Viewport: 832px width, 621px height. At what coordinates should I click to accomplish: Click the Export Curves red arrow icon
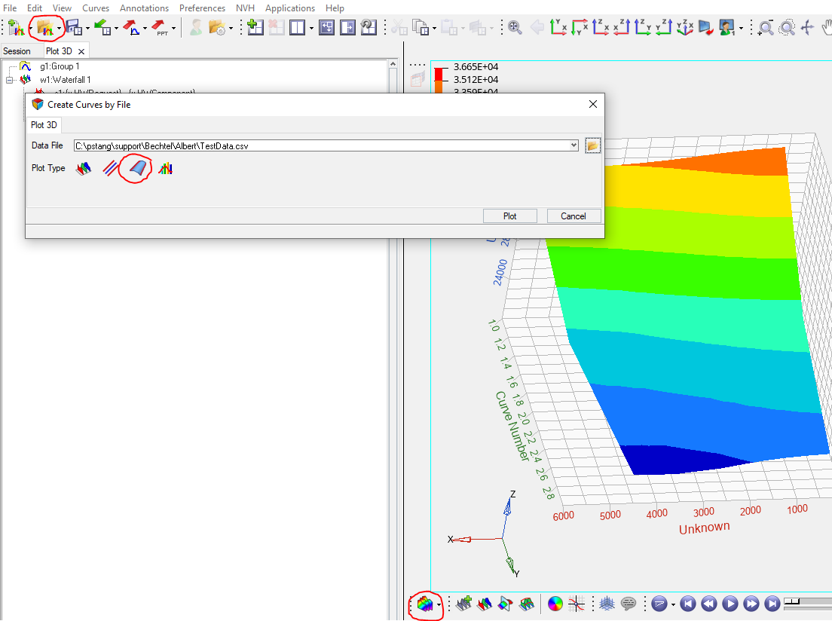click(131, 27)
